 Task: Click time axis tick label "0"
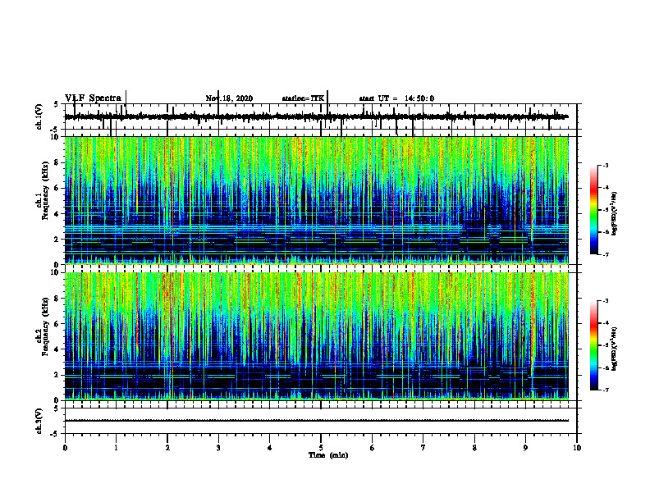[65, 448]
